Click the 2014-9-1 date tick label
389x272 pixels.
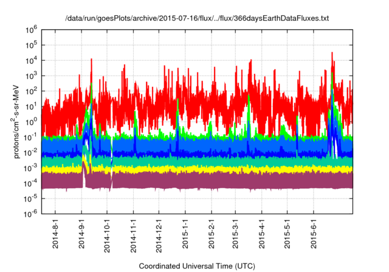point(81,234)
